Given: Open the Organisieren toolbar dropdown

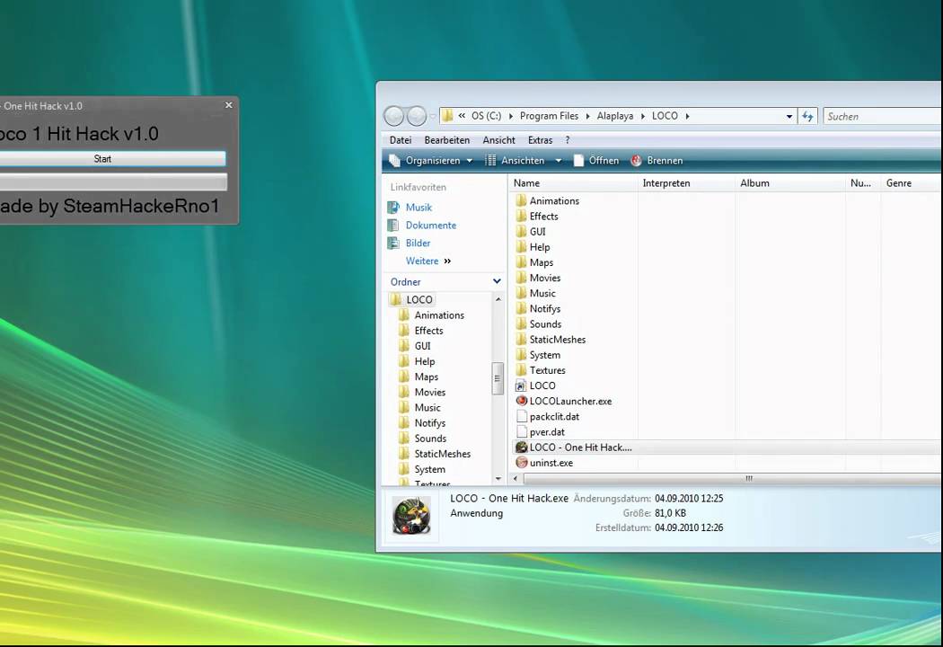Looking at the screenshot, I should pos(432,161).
